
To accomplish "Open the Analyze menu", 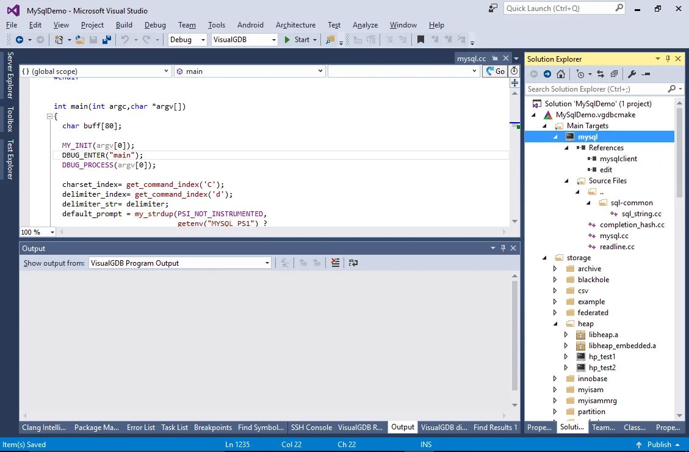I will click(x=365, y=25).
